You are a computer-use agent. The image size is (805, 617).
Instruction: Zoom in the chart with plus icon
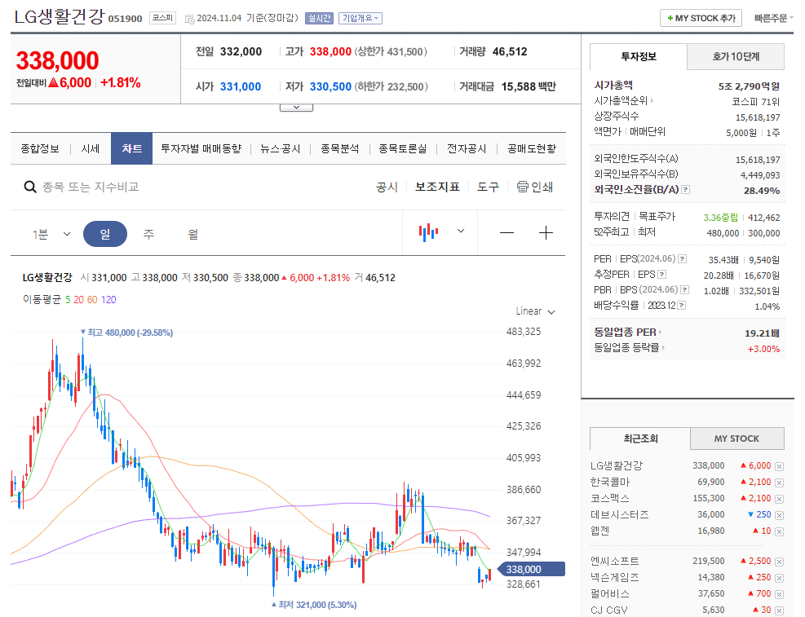click(x=546, y=233)
